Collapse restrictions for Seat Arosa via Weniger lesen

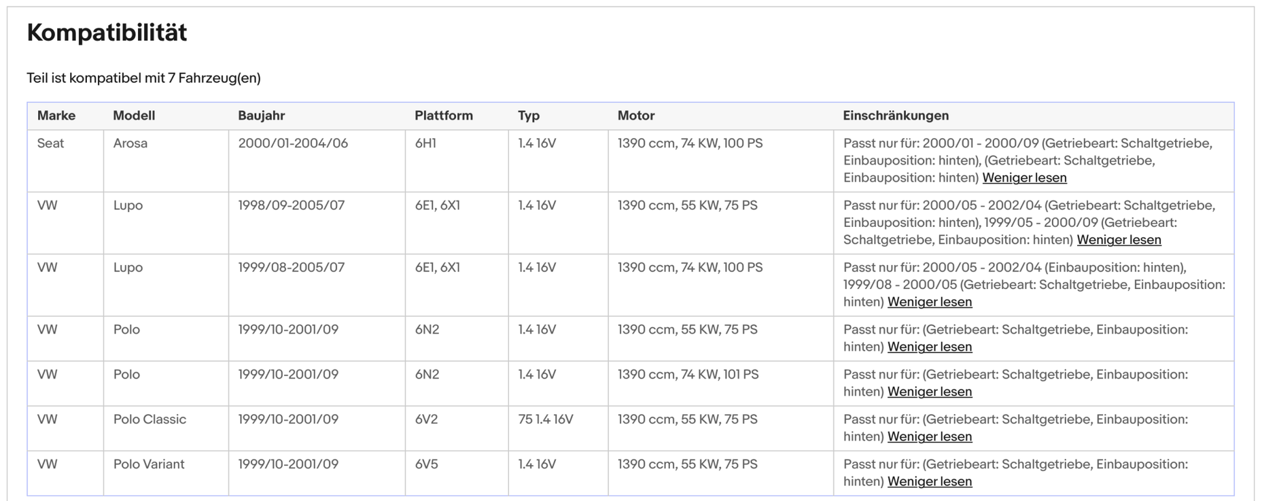[1024, 178]
